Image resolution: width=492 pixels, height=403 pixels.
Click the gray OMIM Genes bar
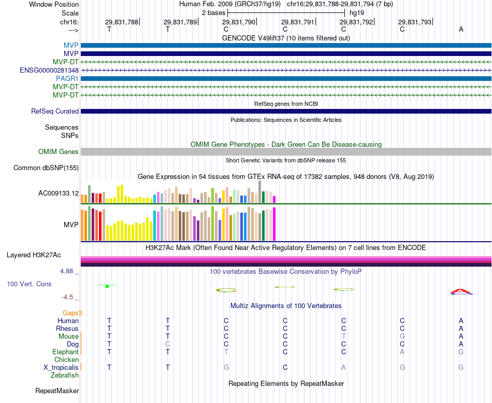(x=286, y=152)
